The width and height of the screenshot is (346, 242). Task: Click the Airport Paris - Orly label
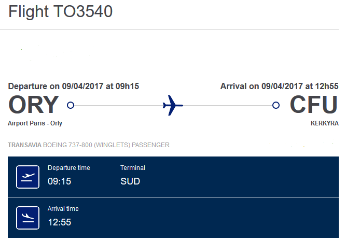click(35, 123)
